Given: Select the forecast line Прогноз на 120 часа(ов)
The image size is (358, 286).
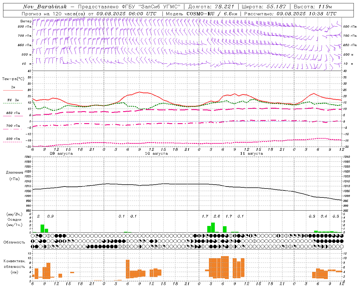Looking at the screenshot, I should click(54, 14).
